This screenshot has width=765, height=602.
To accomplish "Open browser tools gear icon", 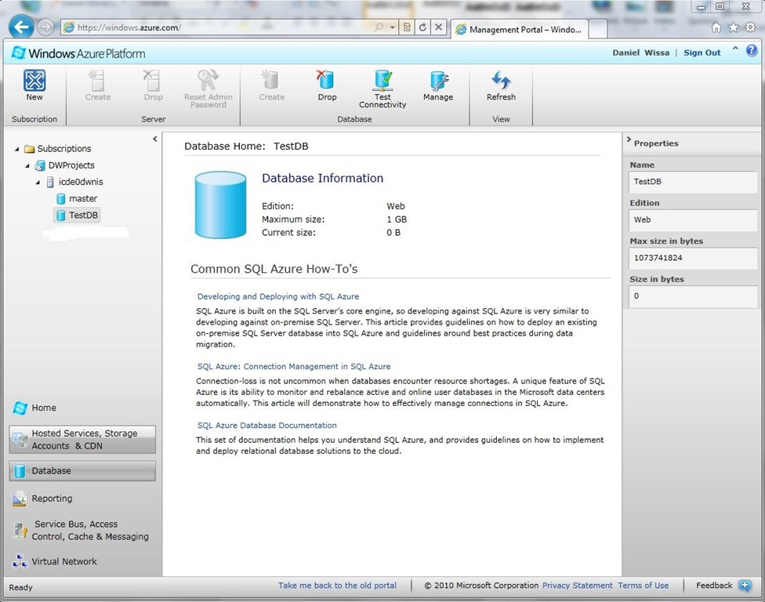I will [x=750, y=27].
